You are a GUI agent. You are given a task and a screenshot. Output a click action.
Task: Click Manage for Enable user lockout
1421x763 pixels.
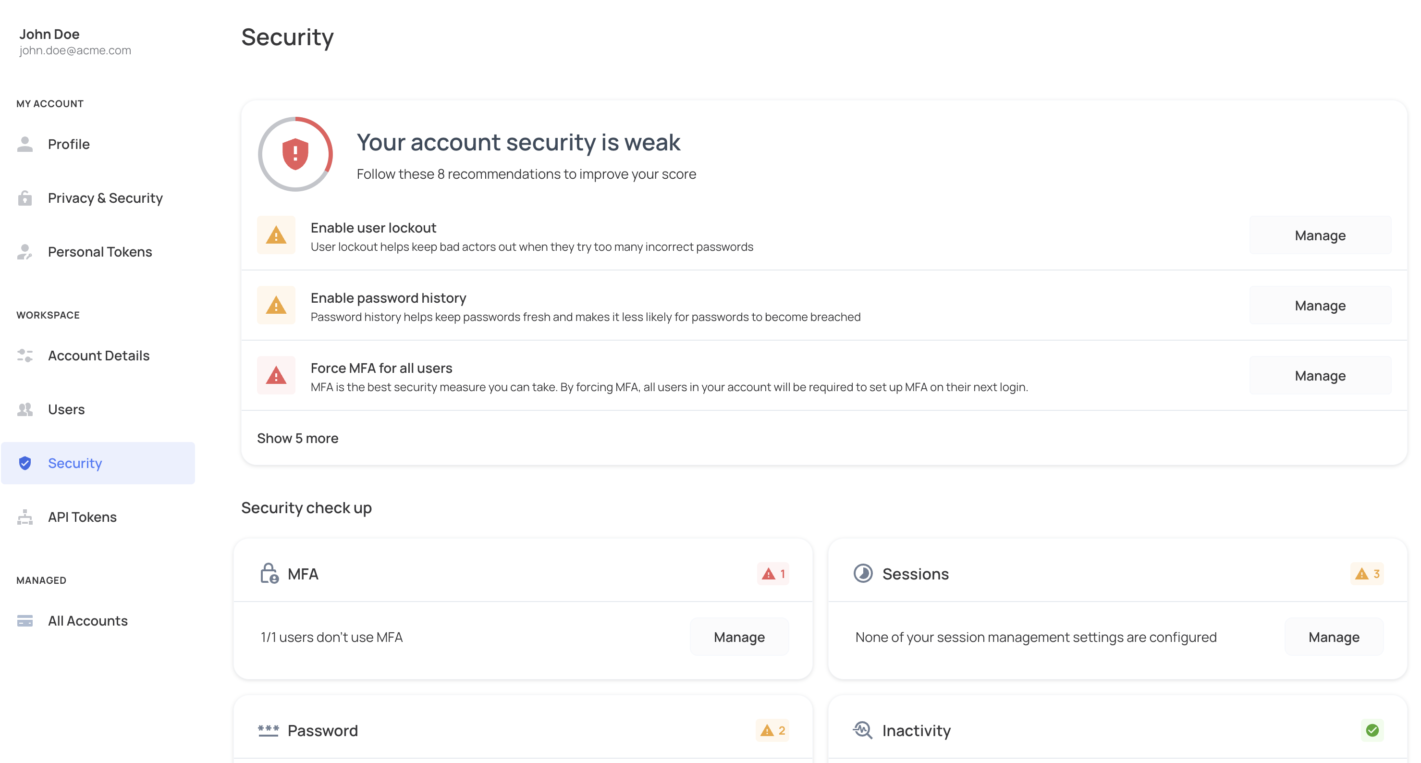point(1320,235)
